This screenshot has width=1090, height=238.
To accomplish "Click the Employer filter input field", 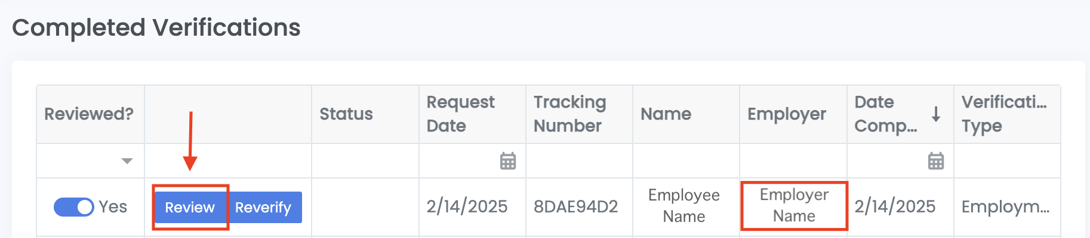I will point(793,161).
